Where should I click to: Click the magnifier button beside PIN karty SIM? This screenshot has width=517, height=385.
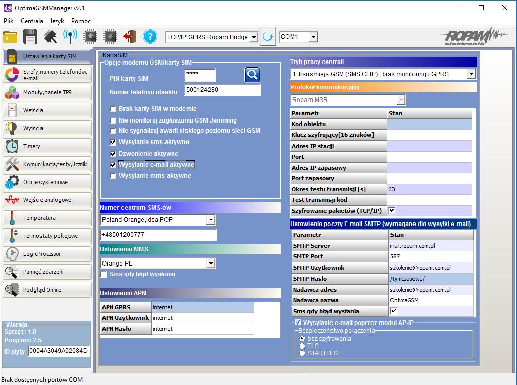(252, 75)
